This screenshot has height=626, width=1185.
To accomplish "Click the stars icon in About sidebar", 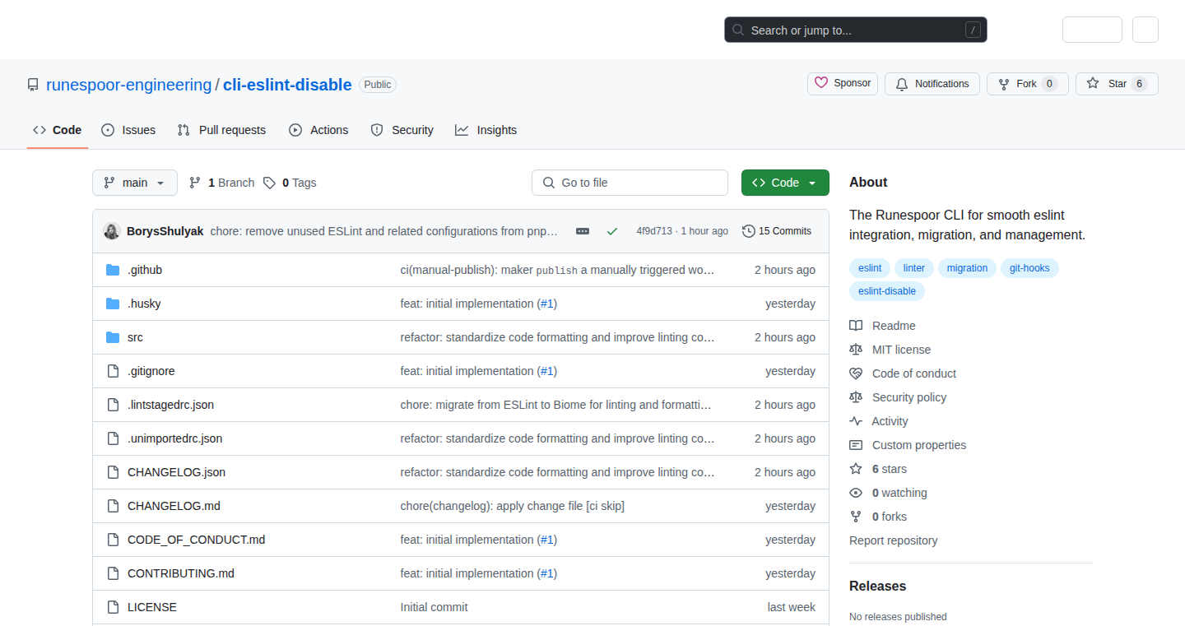I will pos(856,469).
